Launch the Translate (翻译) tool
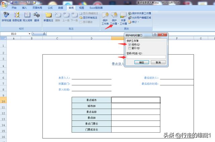The width and height of the screenshot is (215, 142). 37,17
